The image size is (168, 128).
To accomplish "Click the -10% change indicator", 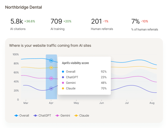I will (x=145, y=21).
